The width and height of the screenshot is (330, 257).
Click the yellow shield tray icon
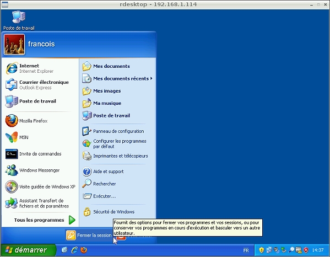261,250
